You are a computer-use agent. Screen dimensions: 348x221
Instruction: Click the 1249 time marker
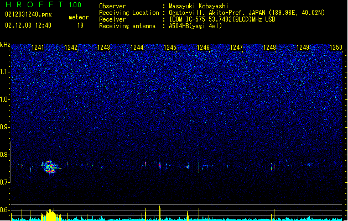(x=303, y=48)
